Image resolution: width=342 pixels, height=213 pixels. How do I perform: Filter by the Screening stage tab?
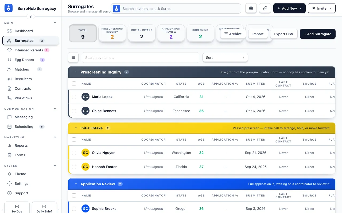pos(200,33)
